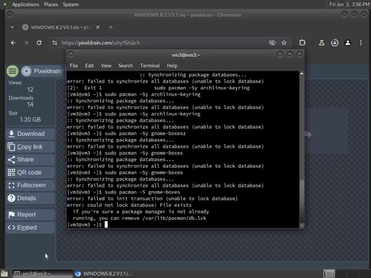Click the Downloads count 14
The width and height of the screenshot is (371, 278).
click(30, 104)
